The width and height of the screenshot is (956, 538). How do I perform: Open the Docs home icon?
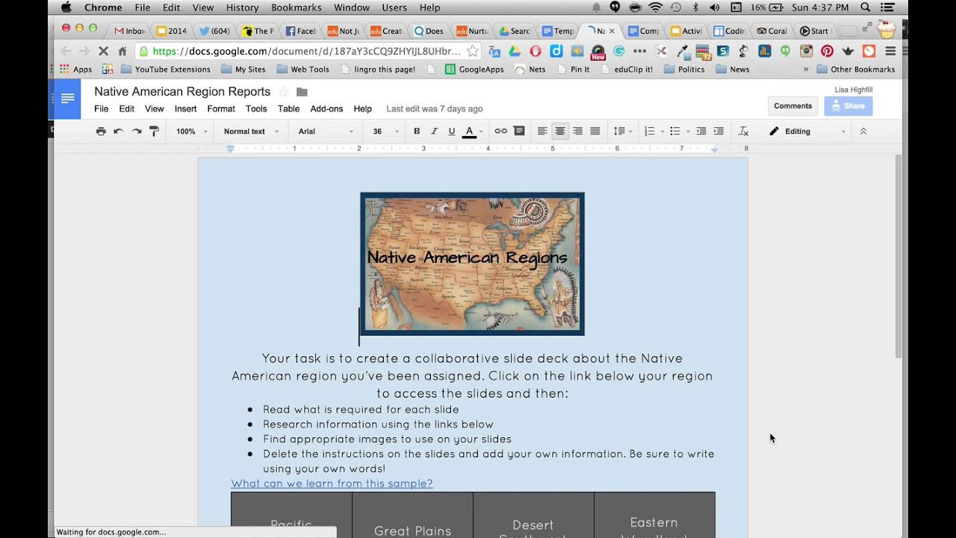click(67, 99)
